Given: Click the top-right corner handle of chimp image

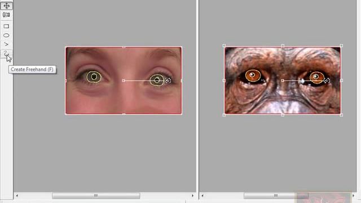Looking at the screenshot, I should [341, 46].
